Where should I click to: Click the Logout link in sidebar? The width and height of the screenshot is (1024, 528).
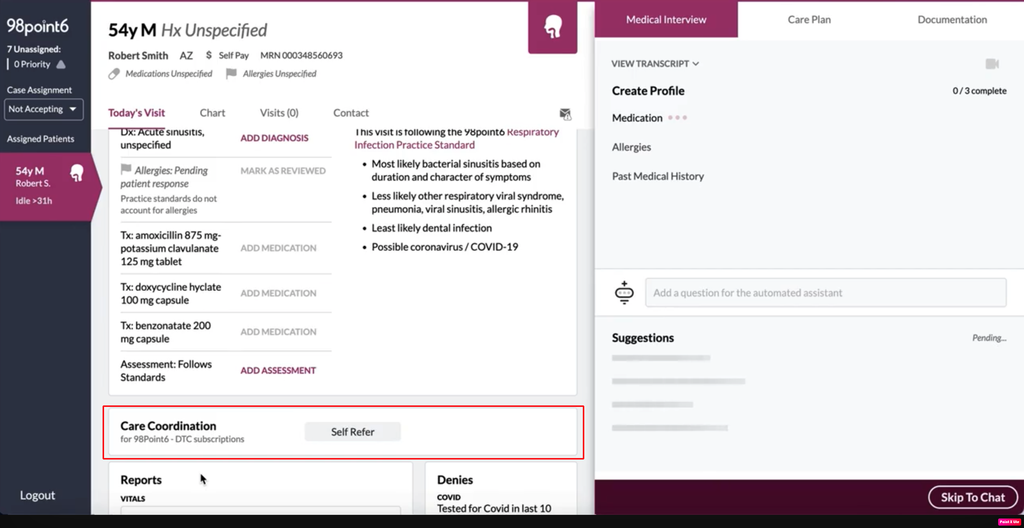tap(37, 495)
